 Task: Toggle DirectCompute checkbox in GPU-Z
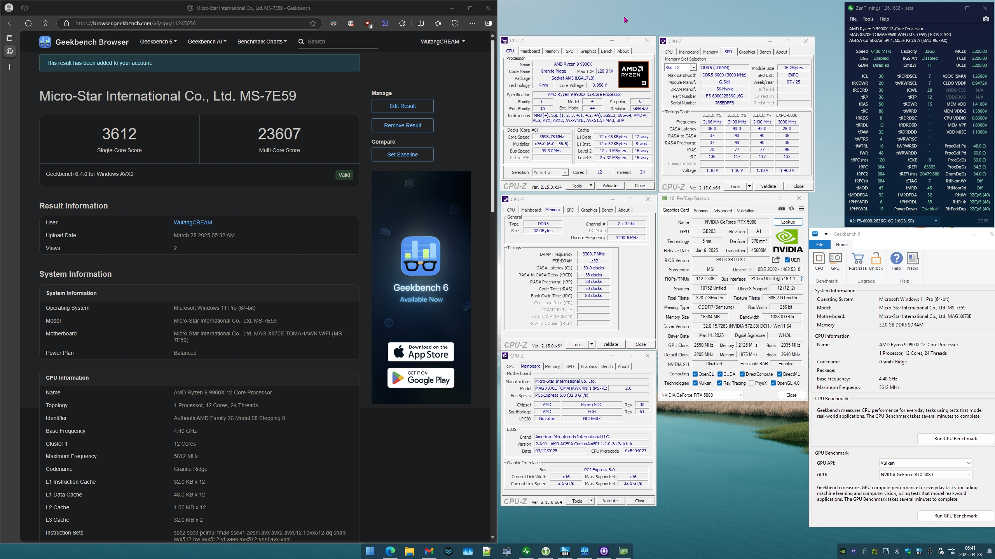pyautogui.click(x=742, y=374)
